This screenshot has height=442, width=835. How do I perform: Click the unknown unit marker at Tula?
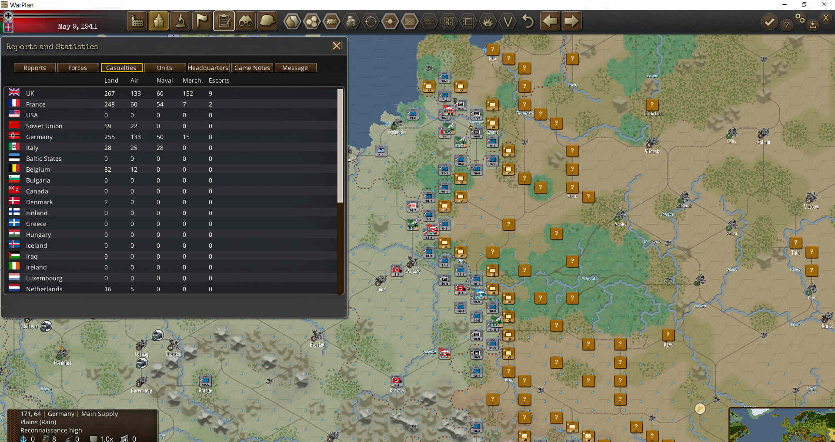pos(795,243)
